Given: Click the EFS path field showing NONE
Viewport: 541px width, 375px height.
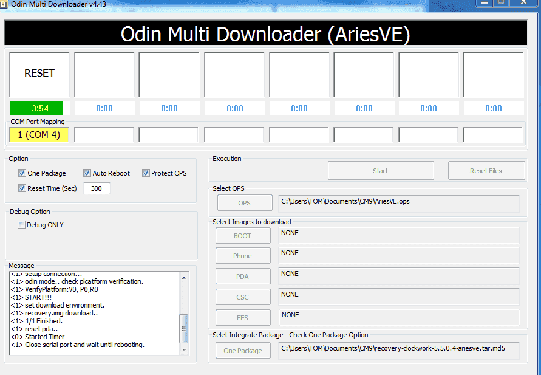Looking at the screenshot, I should point(399,317).
